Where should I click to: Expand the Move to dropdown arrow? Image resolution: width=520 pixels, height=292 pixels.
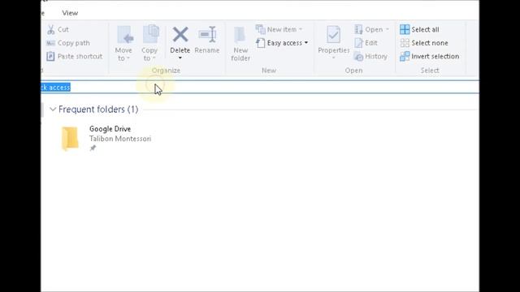pos(128,58)
